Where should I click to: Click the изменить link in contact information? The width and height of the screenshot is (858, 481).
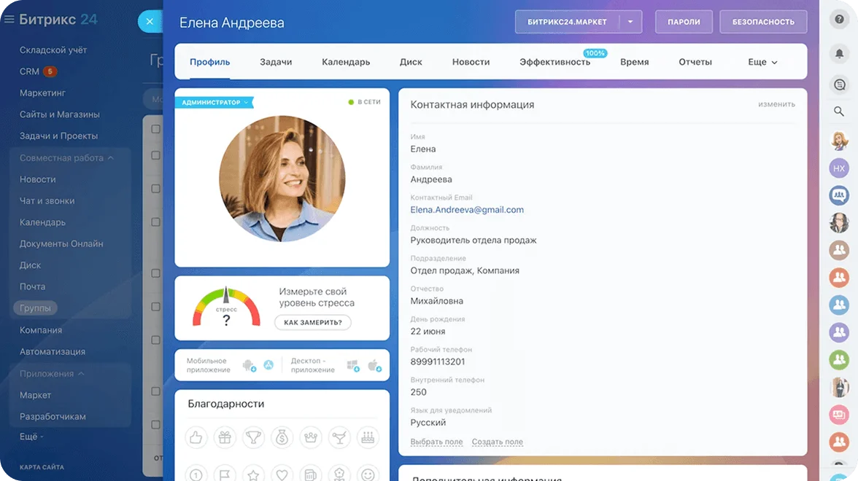click(x=776, y=104)
